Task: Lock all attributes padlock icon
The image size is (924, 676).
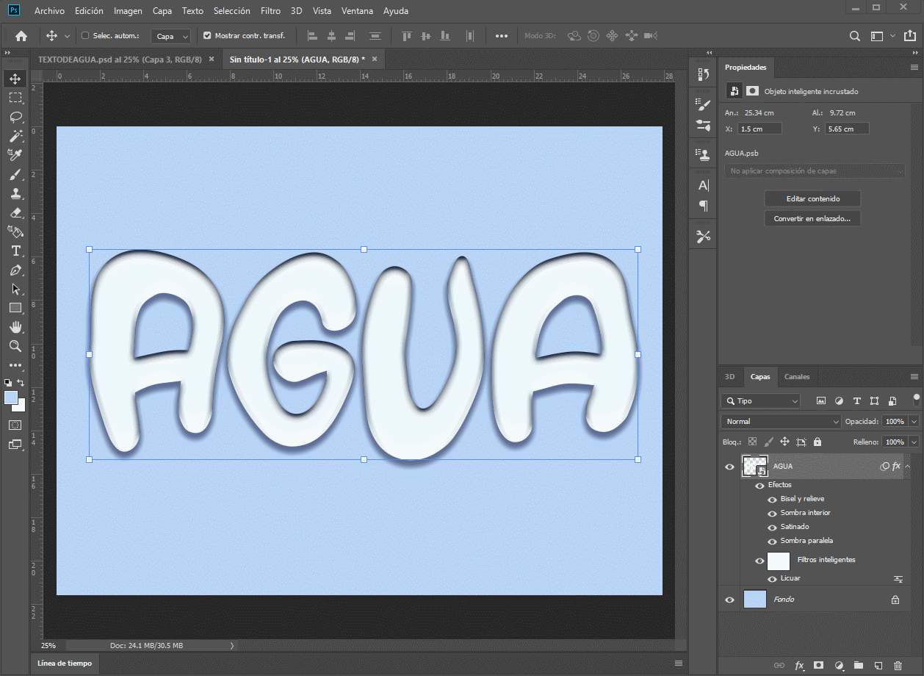Action: pos(817,442)
